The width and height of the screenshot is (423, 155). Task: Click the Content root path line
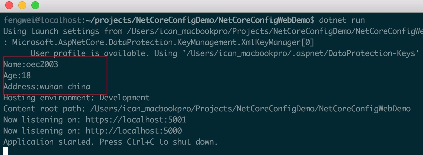click(x=207, y=109)
